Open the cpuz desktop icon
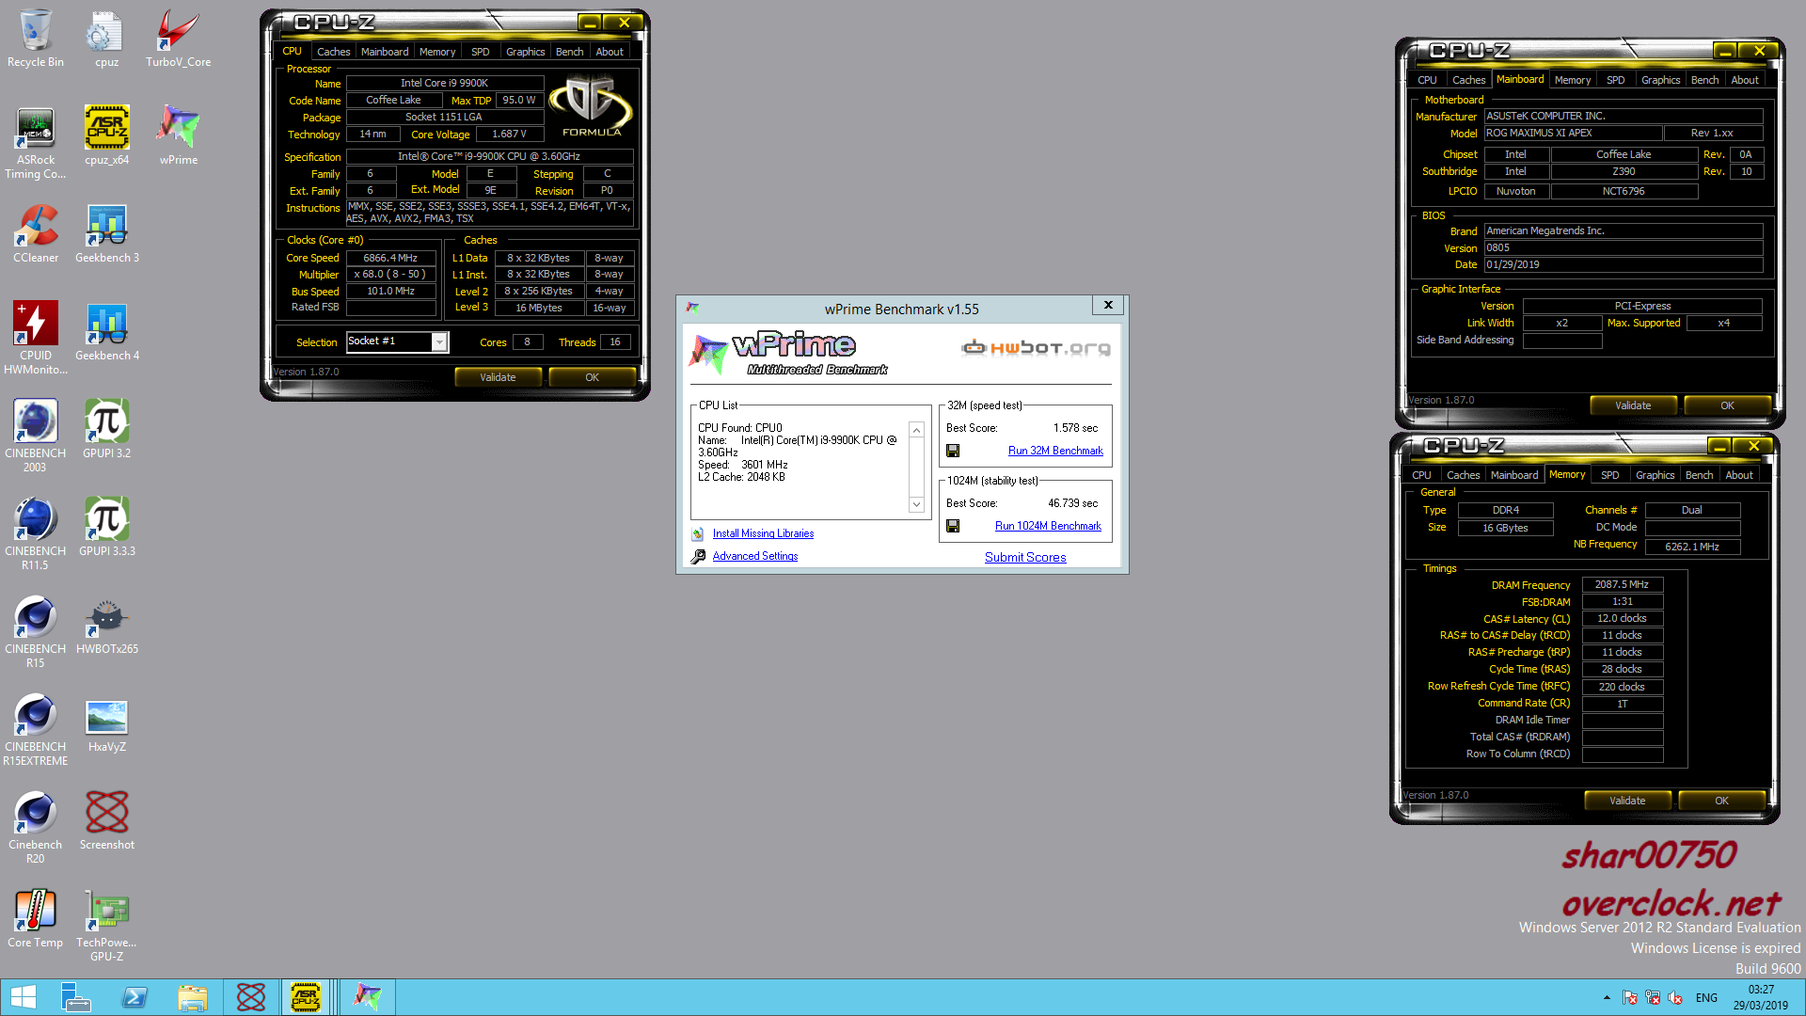Screen dimensions: 1806x1016 pos(106,40)
